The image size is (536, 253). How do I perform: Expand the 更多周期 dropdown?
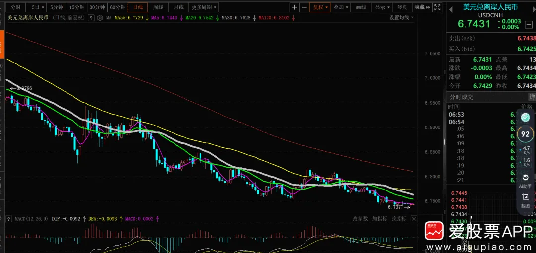[x=204, y=7]
